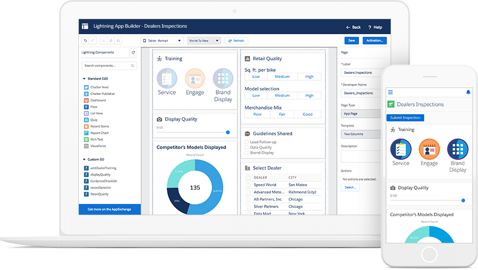Set Merchandise Mix to Good
Screen dimensions: 478x270
[308, 114]
